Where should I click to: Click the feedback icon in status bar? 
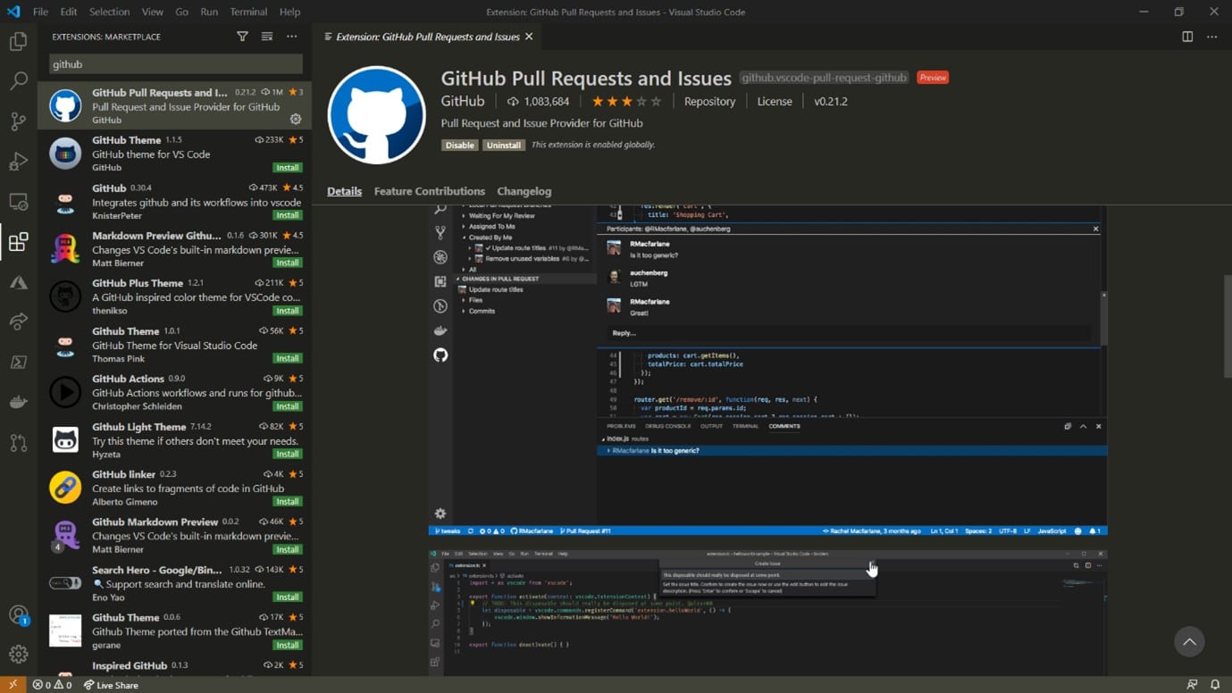click(1192, 685)
